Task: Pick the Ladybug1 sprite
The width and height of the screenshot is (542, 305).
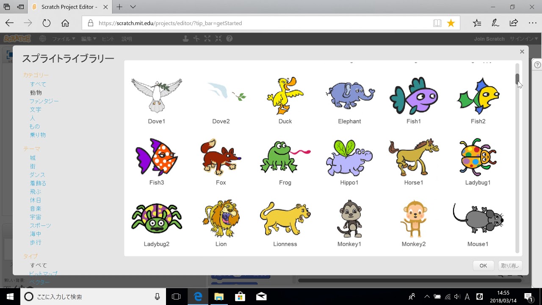Action: pyautogui.click(x=478, y=157)
